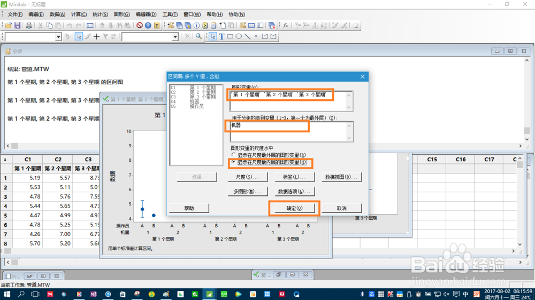
Task: Open 尺度(S)... options
Action: 247,177
